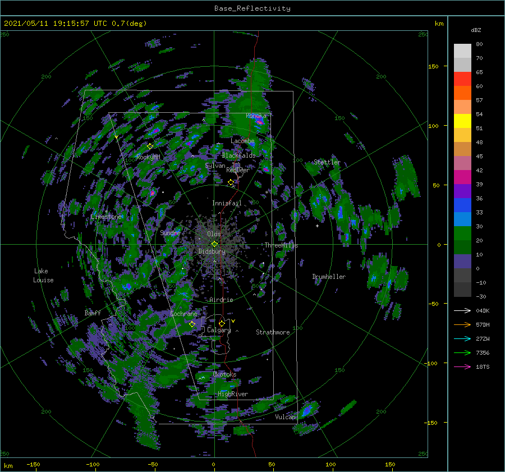The height and width of the screenshot is (472, 505).
Task: Select the bright yellow 51-54 dBZ color band
Action: click(462, 121)
